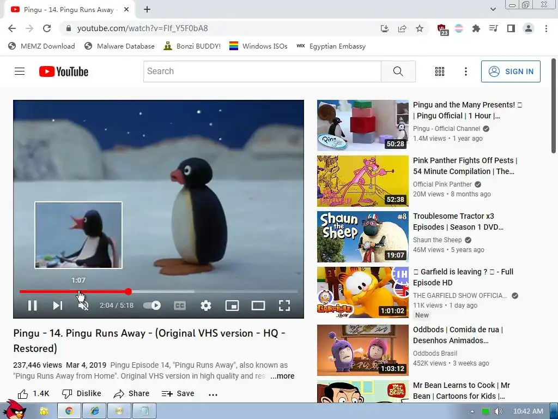Open Chrome profile avatar
Image resolution: width=558 pixels, height=419 pixels.
pyautogui.click(x=529, y=28)
